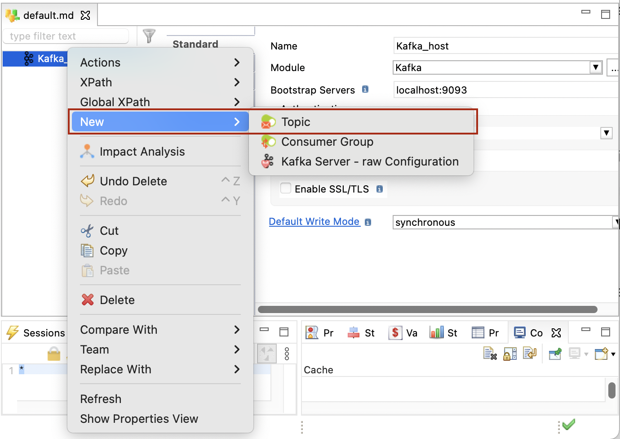Enable the SSL/TLS checkbox

(x=286, y=188)
